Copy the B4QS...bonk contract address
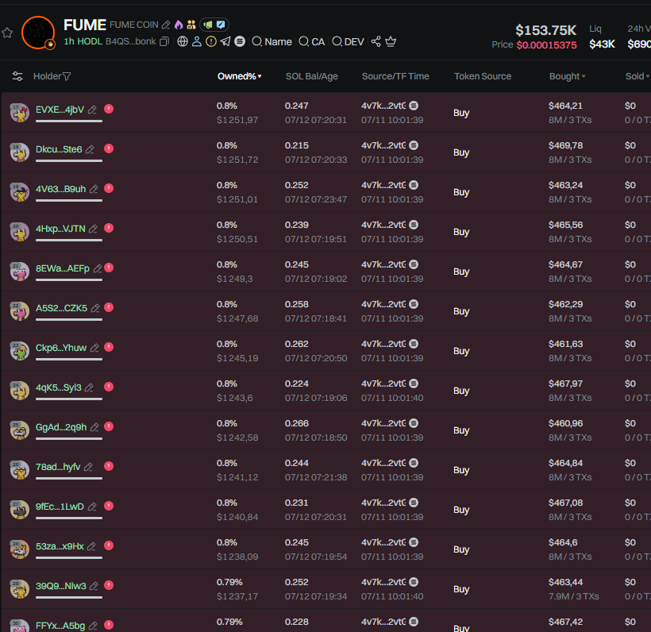The width and height of the screenshot is (651, 632). [x=164, y=41]
